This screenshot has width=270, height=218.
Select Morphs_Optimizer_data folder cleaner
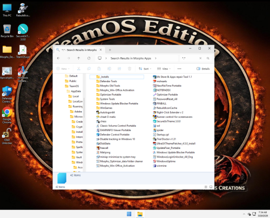click(119, 161)
